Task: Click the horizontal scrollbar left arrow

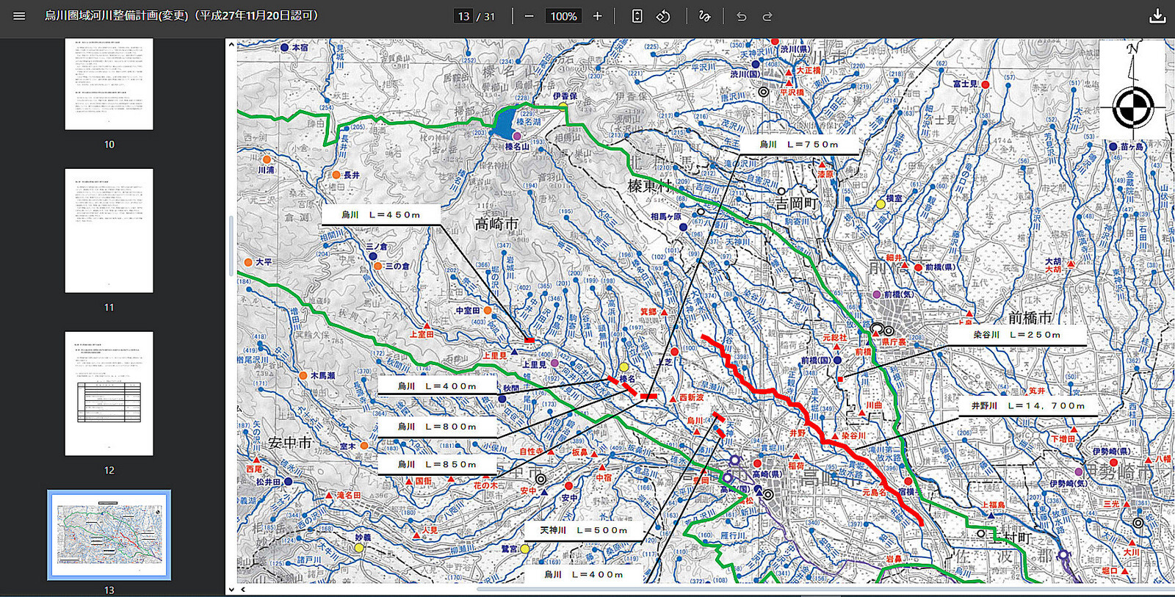Action: click(243, 589)
